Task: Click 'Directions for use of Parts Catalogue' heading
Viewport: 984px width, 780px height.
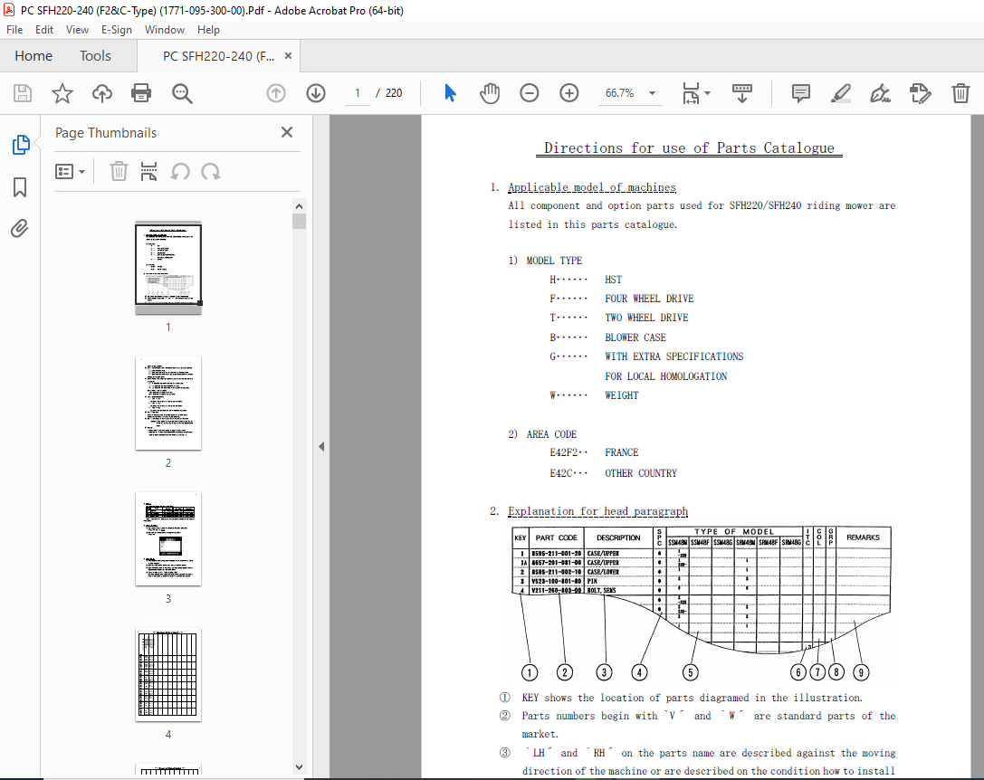Action: pyautogui.click(x=689, y=148)
